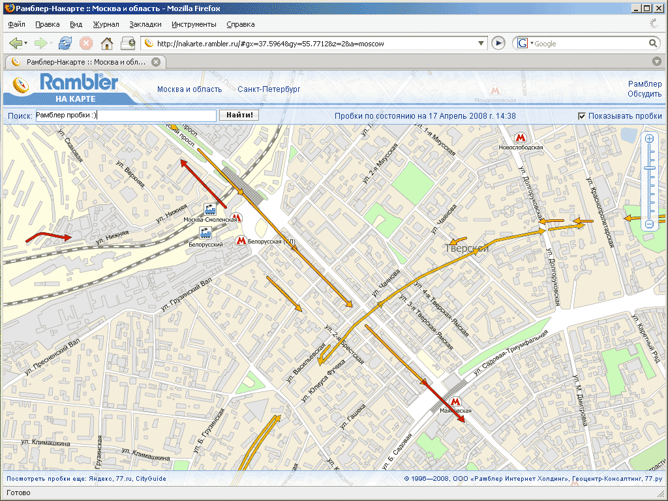Open the «Рамблер Интернет Холдинг» copyright link

(519, 479)
